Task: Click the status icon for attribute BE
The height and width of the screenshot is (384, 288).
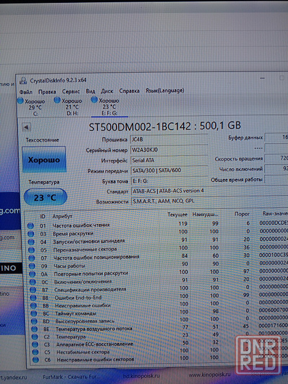Action: coord(34,329)
